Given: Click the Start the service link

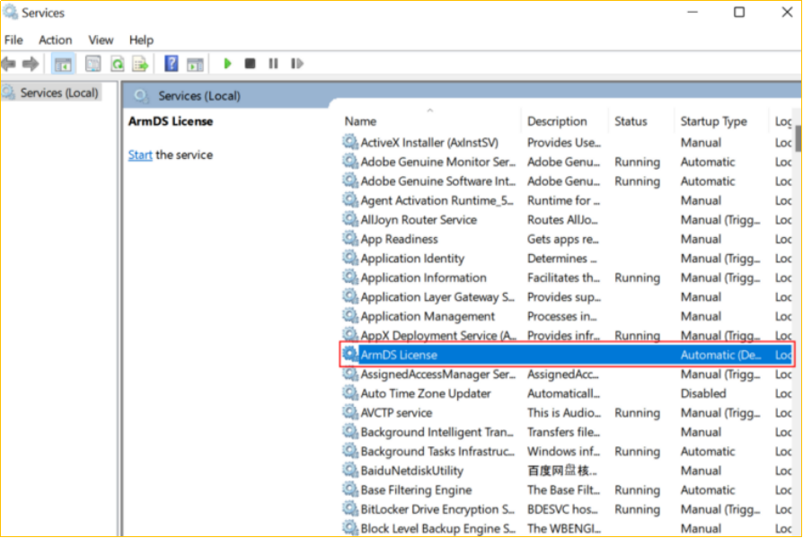Looking at the screenshot, I should pos(140,154).
